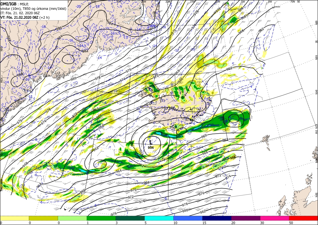Select the medium green precipitation swatch
This screenshot has height=225, width=318.
[x=101, y=218]
